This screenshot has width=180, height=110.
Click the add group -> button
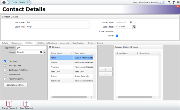(105, 69)
